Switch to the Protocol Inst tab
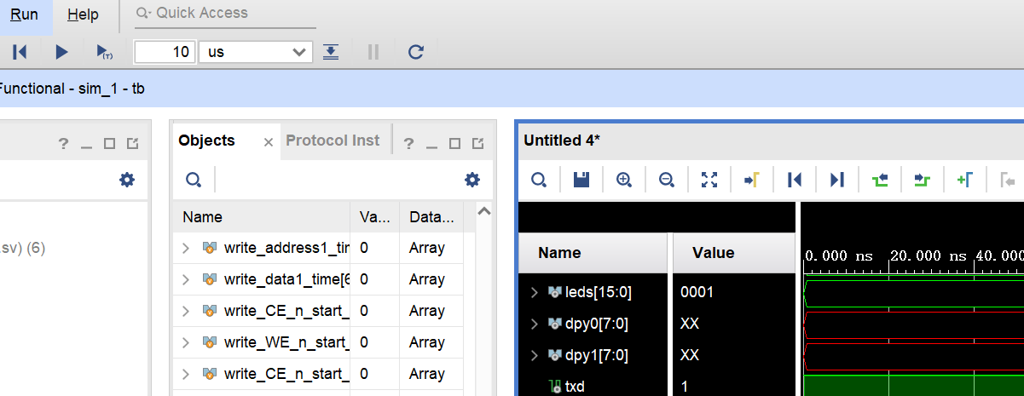 [333, 141]
